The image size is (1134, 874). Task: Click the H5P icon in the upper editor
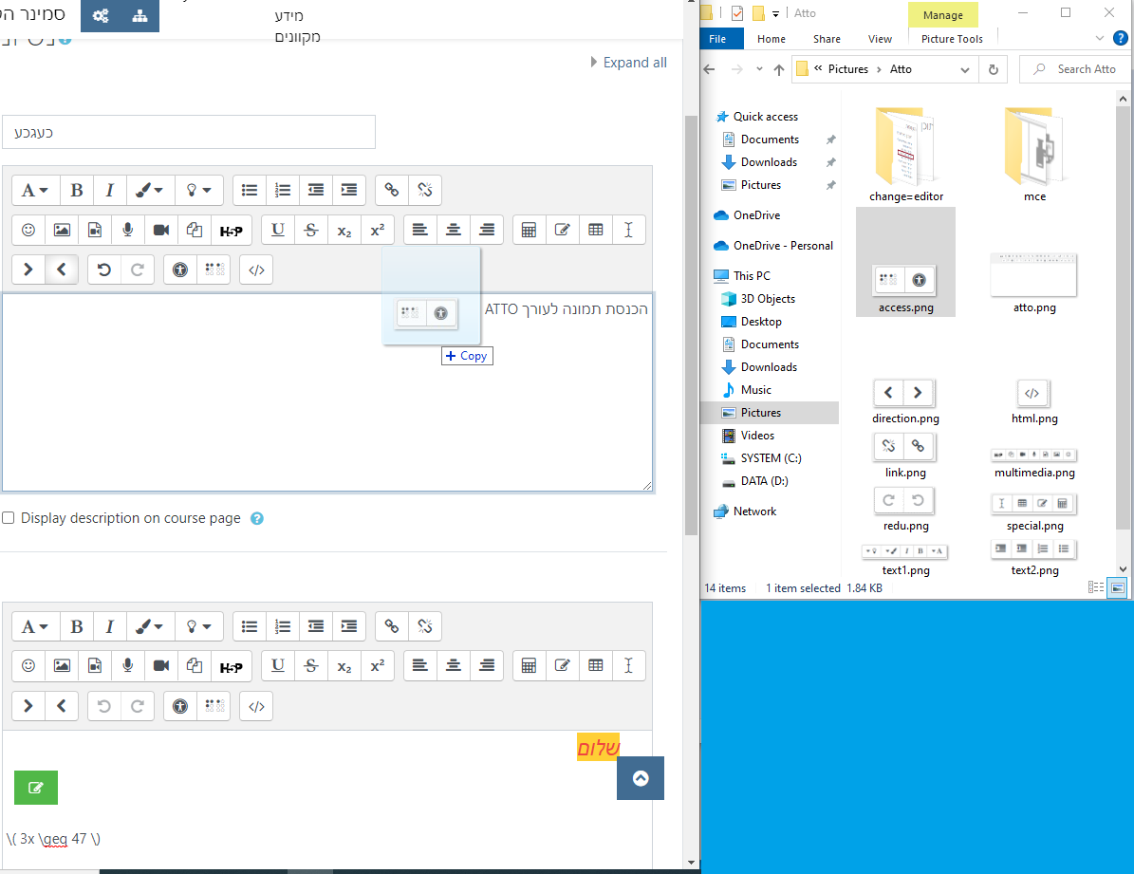click(231, 230)
